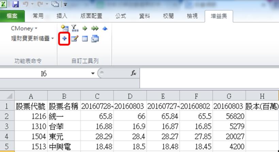Select the 增益集 add-ins tab
The width and height of the screenshot is (279, 152).
point(219,16)
